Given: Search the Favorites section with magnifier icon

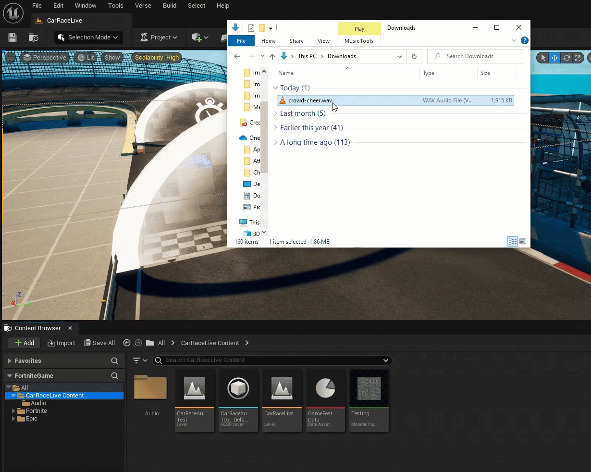Looking at the screenshot, I should pyautogui.click(x=114, y=361).
